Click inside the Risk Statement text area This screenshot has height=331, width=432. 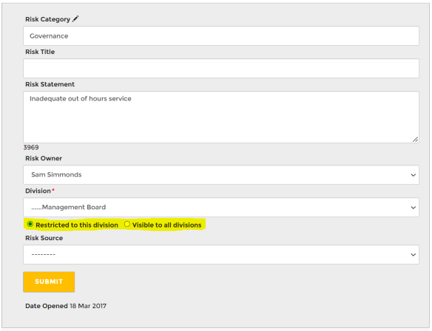[221, 117]
